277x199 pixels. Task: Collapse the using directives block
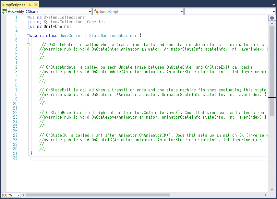(x=28, y=18)
